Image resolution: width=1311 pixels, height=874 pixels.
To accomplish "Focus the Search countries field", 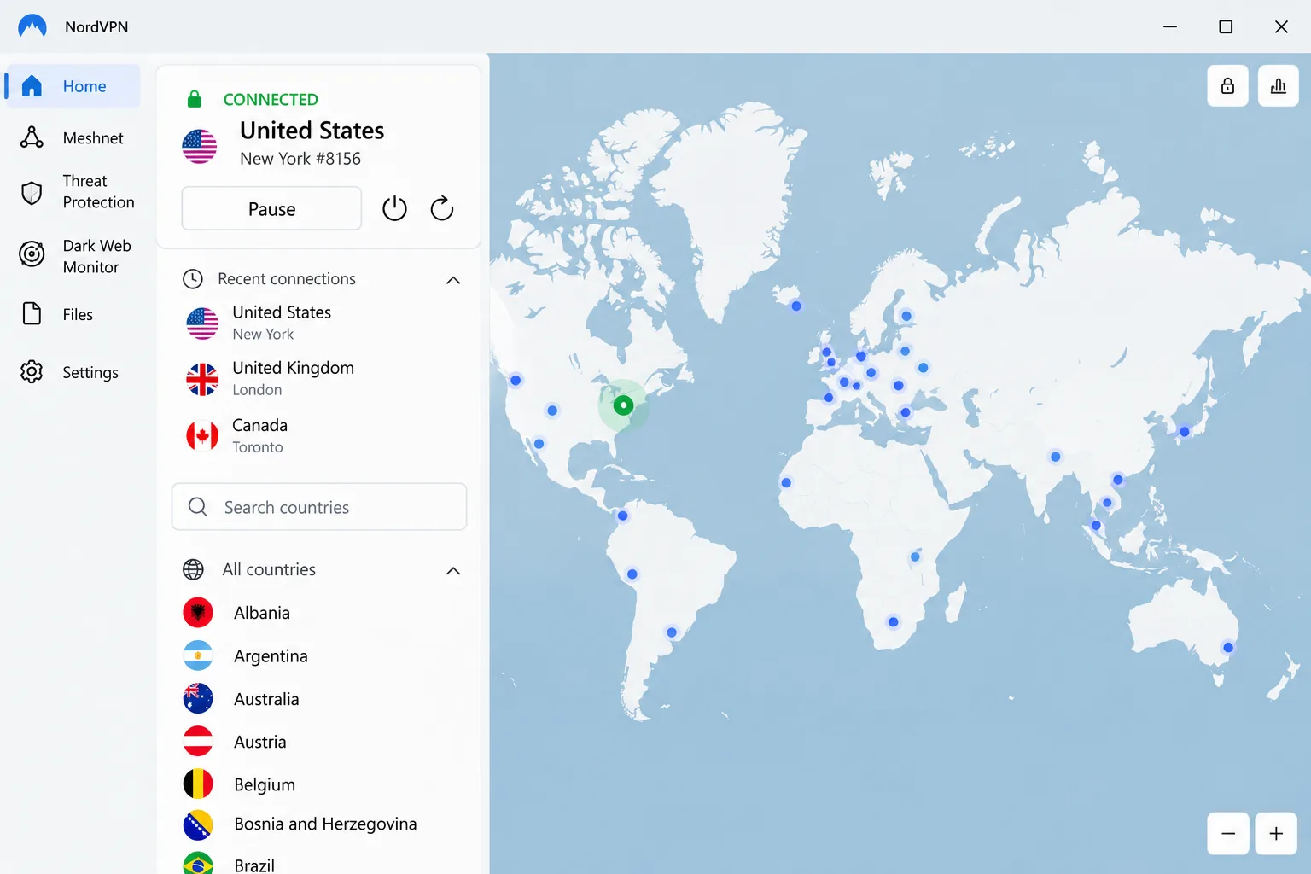I will click(x=319, y=507).
